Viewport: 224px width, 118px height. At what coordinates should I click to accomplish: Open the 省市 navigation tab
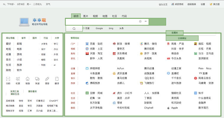[x=24, y=38]
